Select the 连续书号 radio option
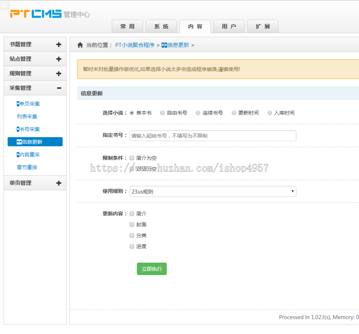Screen dimensions: 359x334 tap(198, 113)
